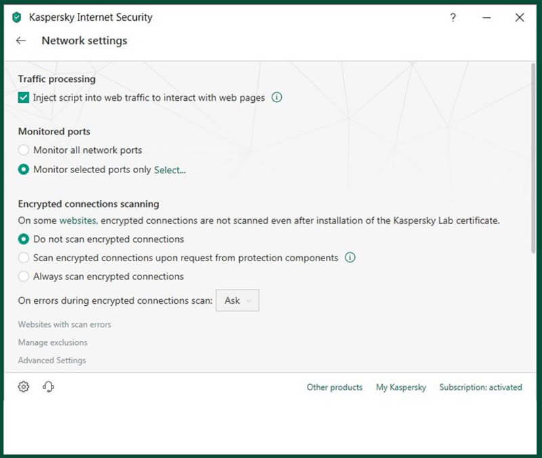Click Subscription: activated link
The height and width of the screenshot is (458, 542).
tap(480, 387)
